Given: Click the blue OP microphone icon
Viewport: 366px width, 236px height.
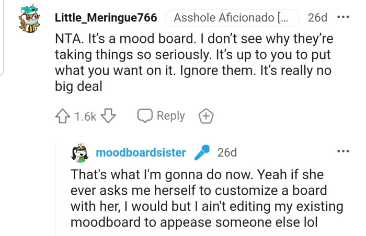Looking at the screenshot, I should coord(202,152).
